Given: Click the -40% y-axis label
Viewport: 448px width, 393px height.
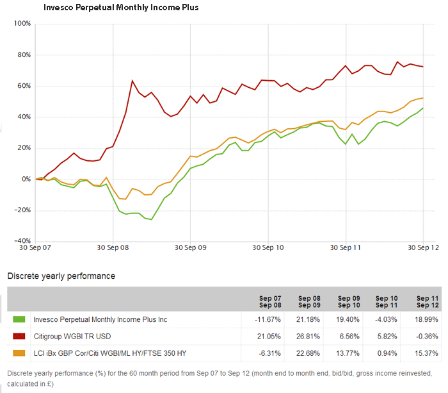Looking at the screenshot, I should coord(22,241).
